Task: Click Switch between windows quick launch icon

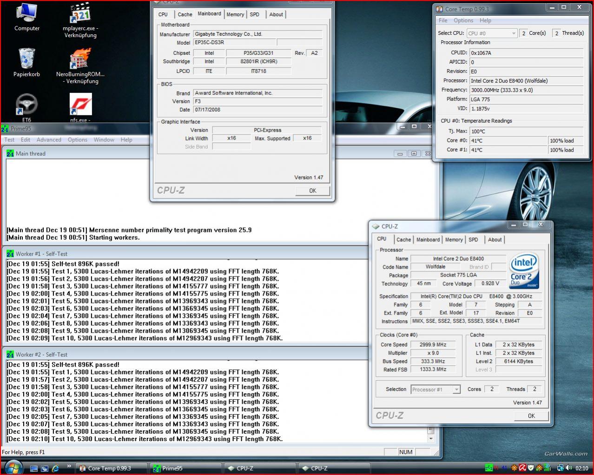Action: [x=45, y=468]
